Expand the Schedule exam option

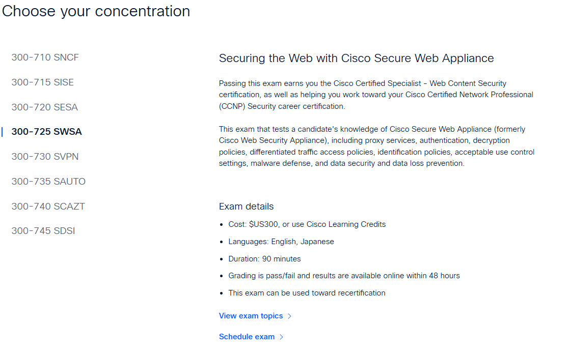click(x=247, y=336)
